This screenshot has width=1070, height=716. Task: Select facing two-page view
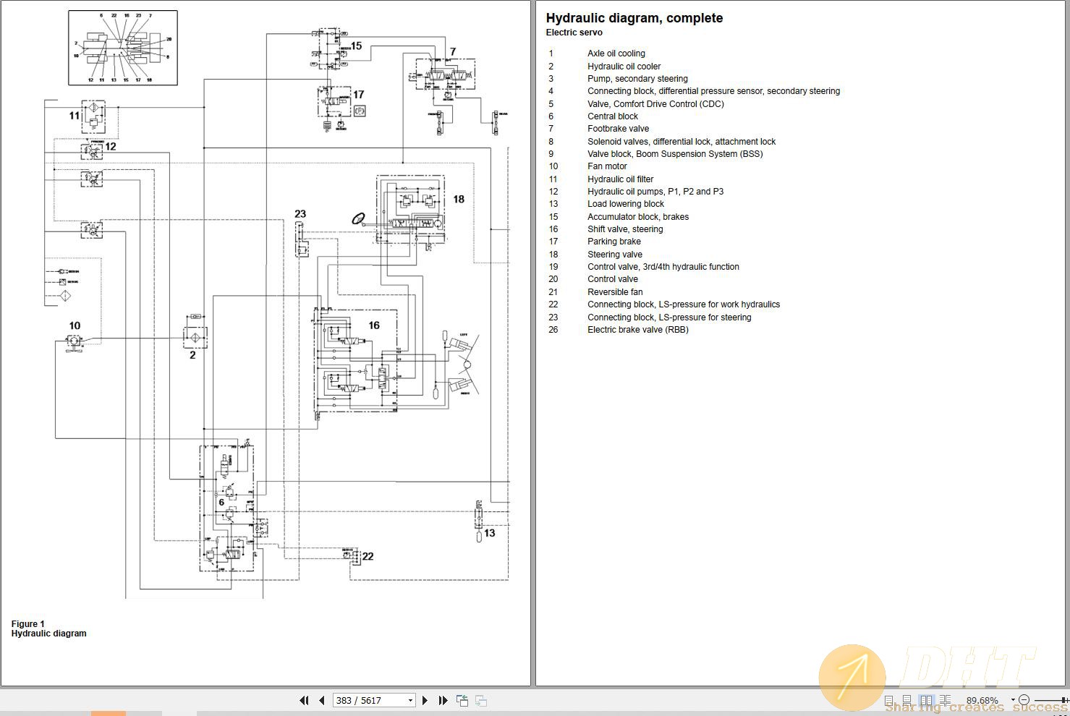[x=926, y=700]
